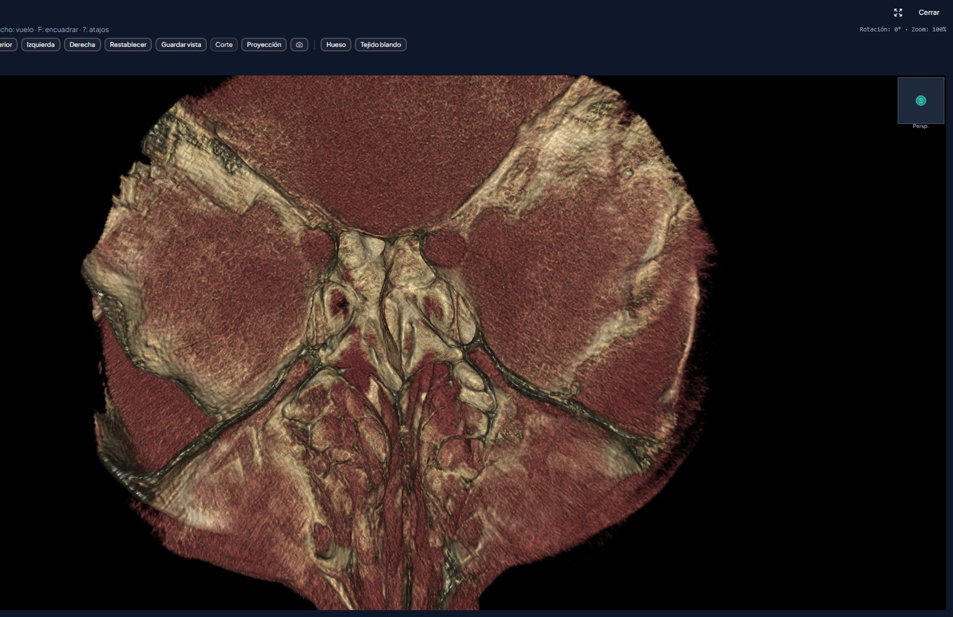Switch to the Izquierda view

[41, 45]
